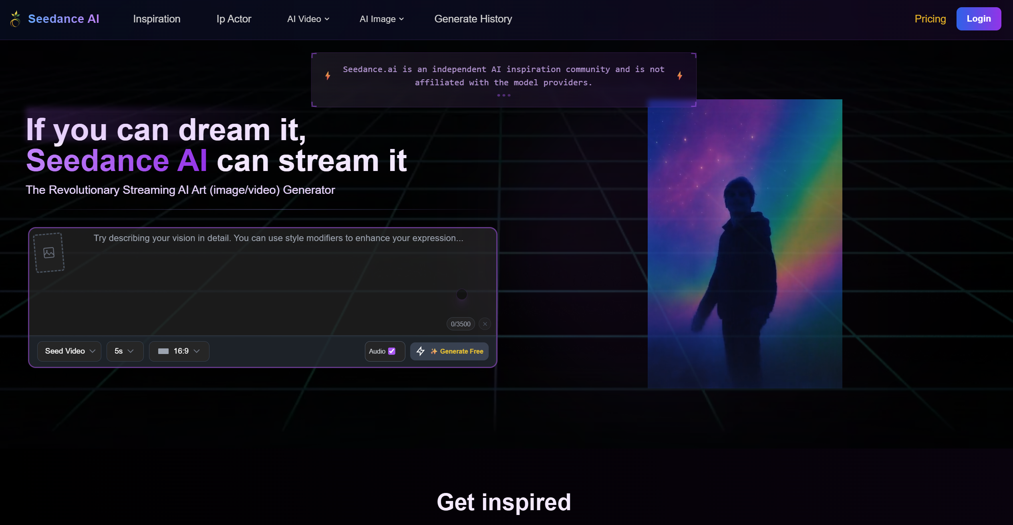Click the 'The Revolutionary Streaming AI Art' subtitle

[180, 190]
